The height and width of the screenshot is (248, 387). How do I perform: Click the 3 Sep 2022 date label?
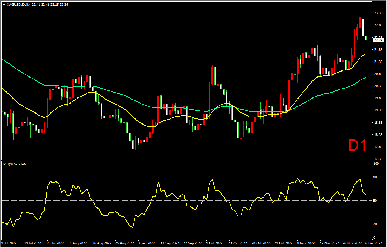pos(146,243)
